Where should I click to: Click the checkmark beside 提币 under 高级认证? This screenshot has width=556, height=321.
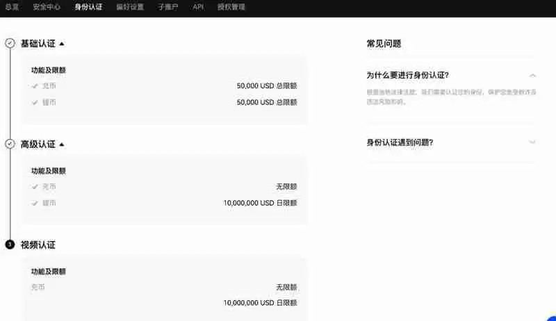[x=35, y=203]
